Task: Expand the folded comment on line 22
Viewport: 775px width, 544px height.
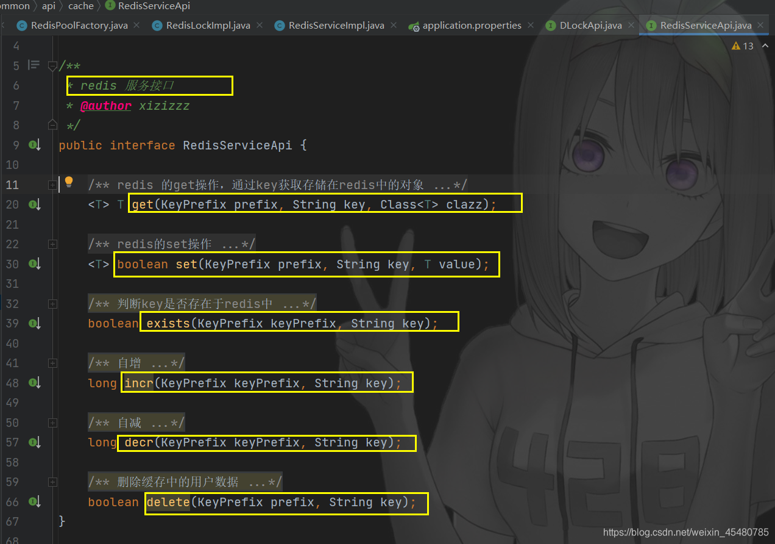Action: [53, 244]
